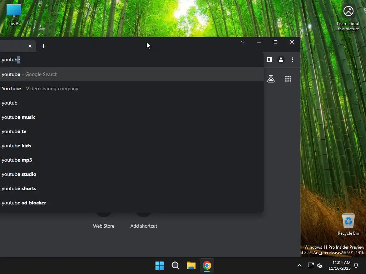Launch File Explorer from taskbar

[x=191, y=265]
